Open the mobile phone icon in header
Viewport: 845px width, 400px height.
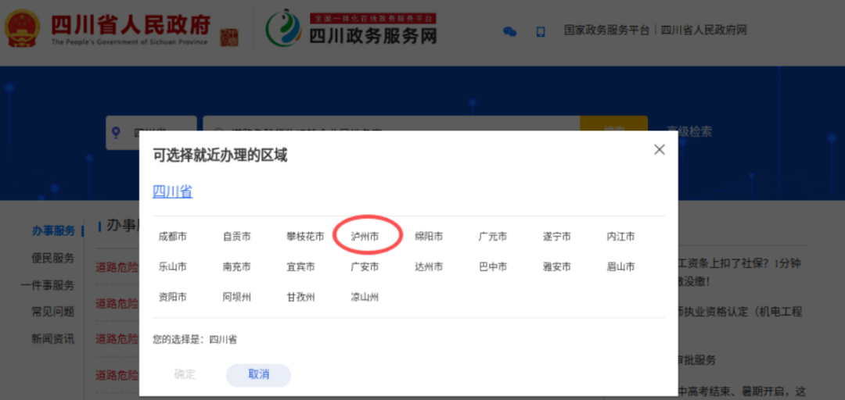click(541, 32)
